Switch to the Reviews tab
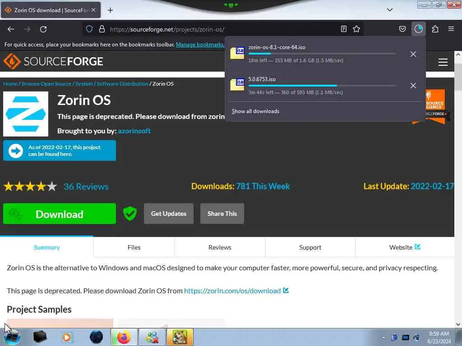This screenshot has width=462, height=346. [x=220, y=247]
